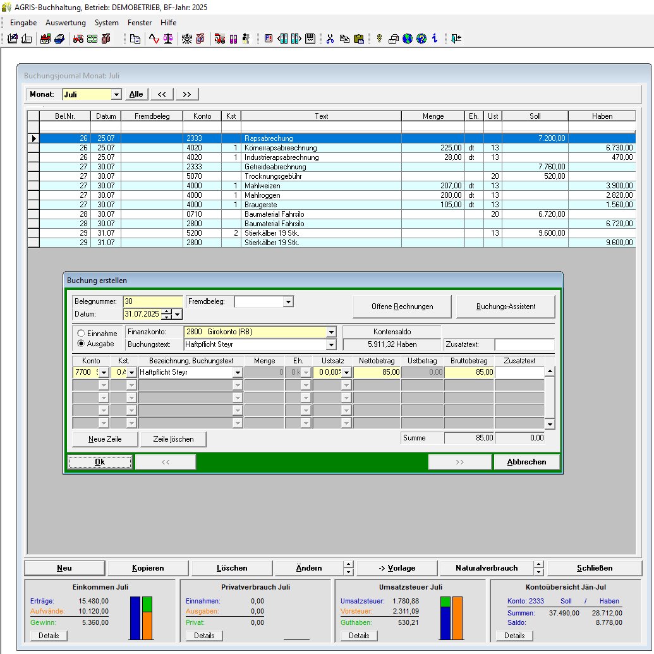This screenshot has width=654, height=654.
Task: Open the Auswertung menu
Action: point(66,23)
